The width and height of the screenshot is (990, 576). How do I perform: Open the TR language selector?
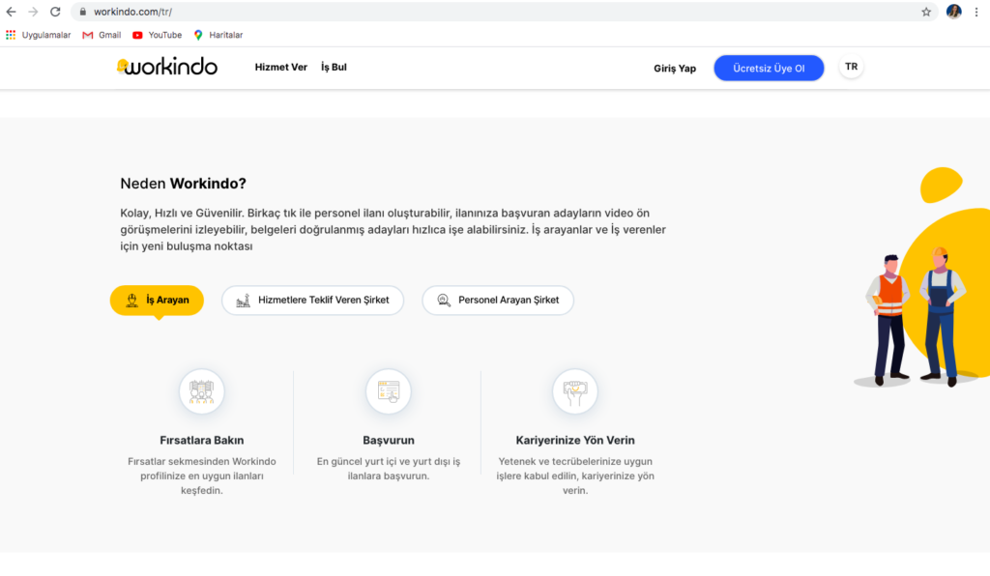(x=851, y=68)
